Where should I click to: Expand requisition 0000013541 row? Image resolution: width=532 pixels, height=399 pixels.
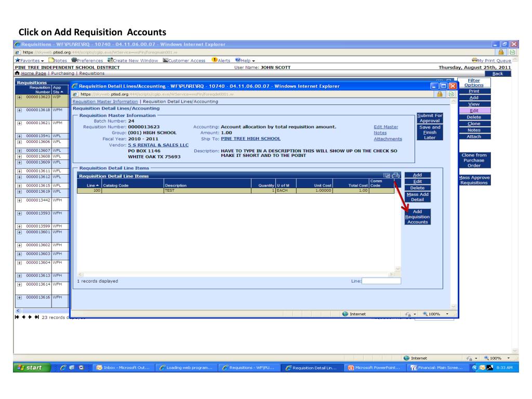tap(19, 136)
